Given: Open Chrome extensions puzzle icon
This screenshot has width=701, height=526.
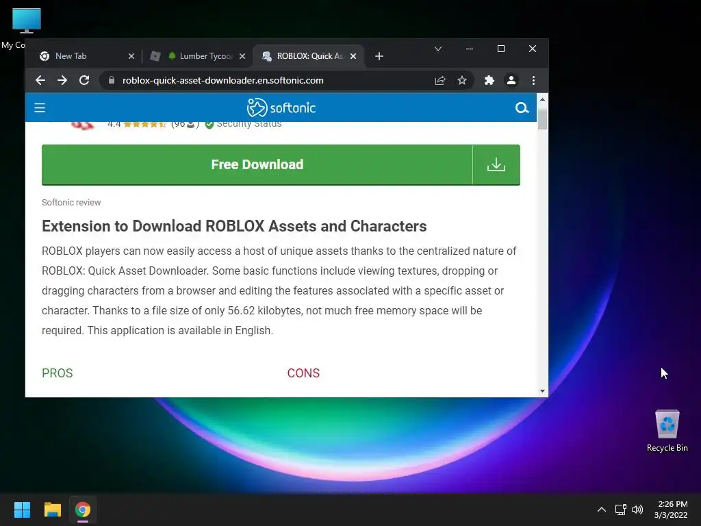Looking at the screenshot, I should (489, 81).
